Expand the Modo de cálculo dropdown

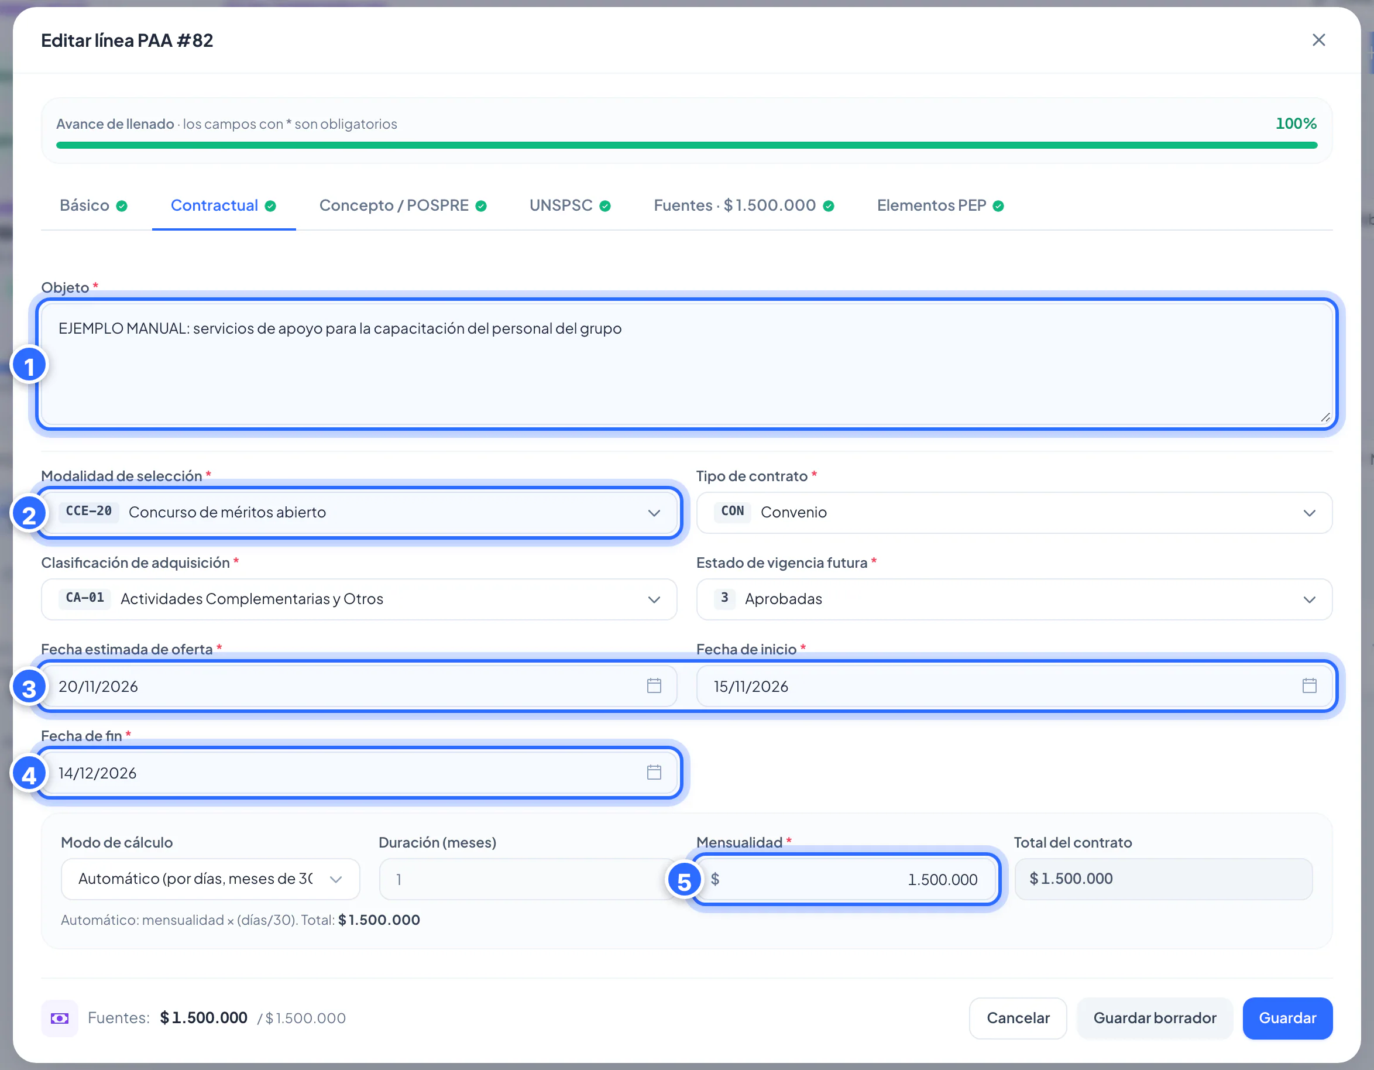click(210, 879)
